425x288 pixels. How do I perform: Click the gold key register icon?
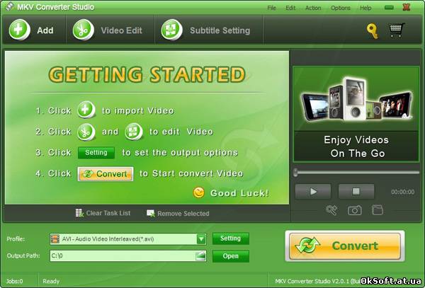(x=373, y=30)
